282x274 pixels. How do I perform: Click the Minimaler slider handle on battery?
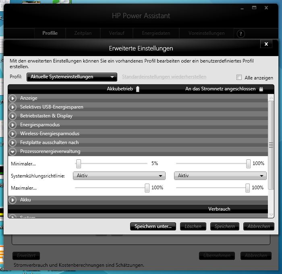(x=79, y=164)
